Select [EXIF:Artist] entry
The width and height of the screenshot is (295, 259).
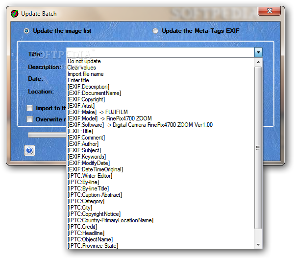click(161, 106)
